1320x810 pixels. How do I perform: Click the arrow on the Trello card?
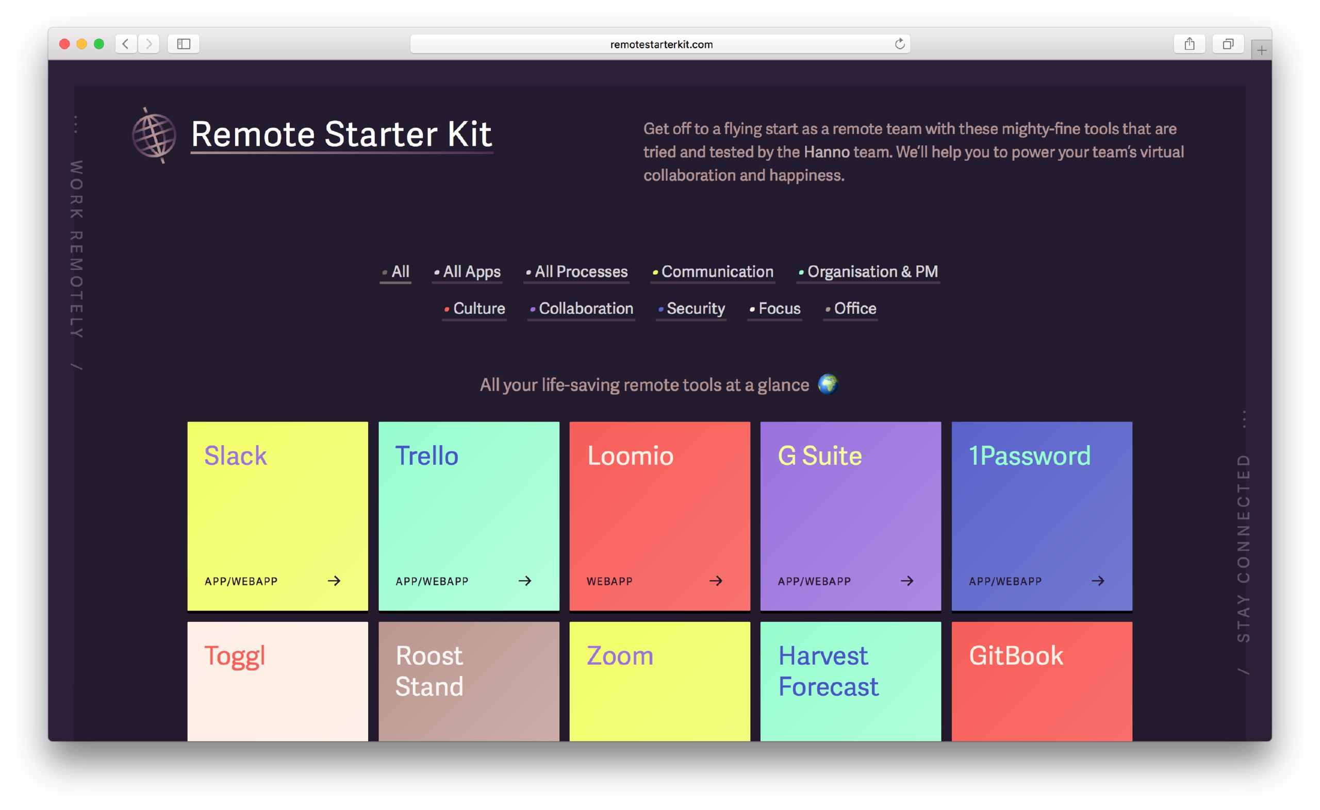click(x=525, y=581)
